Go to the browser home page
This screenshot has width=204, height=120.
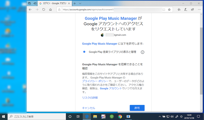pos(50,10)
